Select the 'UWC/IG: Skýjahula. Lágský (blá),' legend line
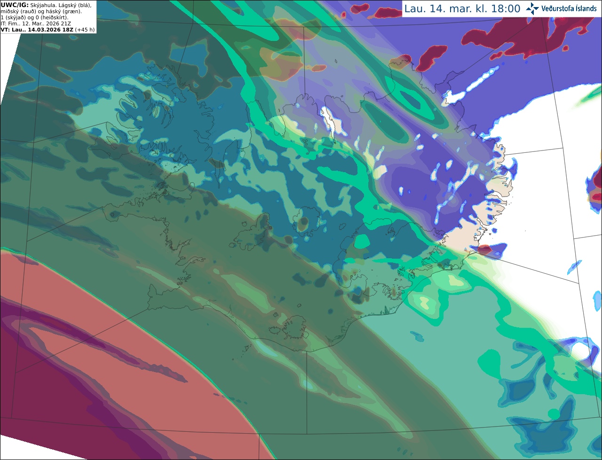602x460 pixels. click(x=46, y=5)
